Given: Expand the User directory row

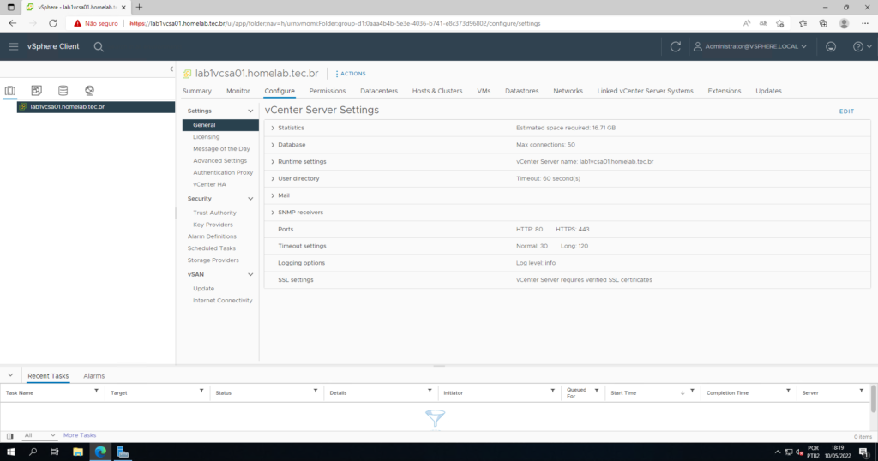Looking at the screenshot, I should [x=273, y=178].
